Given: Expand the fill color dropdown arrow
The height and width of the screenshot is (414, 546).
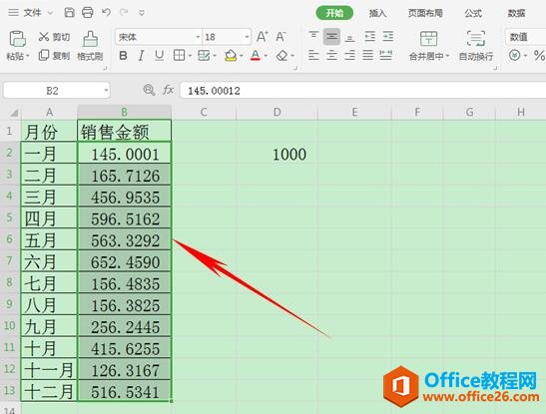Looking at the screenshot, I should pos(242,56).
